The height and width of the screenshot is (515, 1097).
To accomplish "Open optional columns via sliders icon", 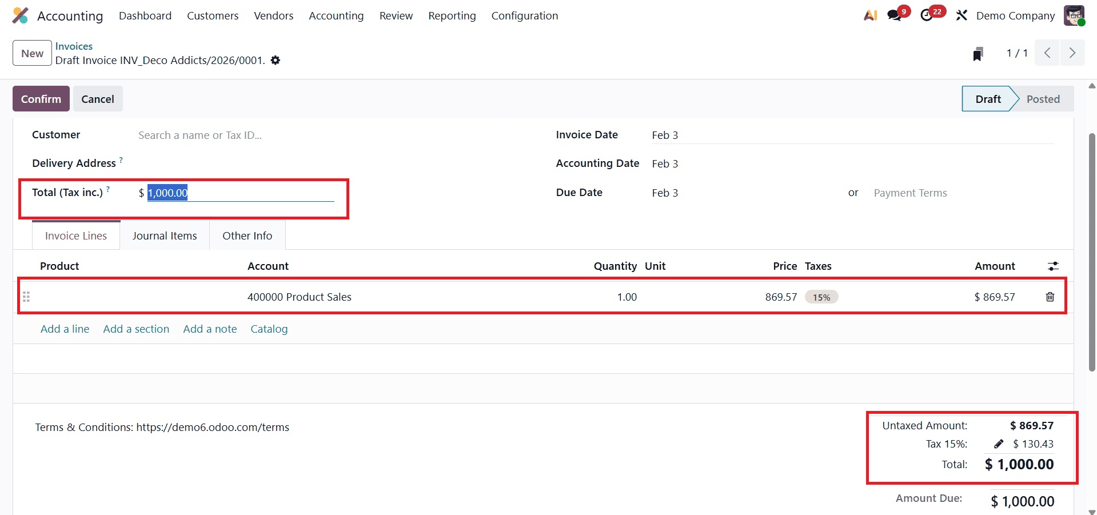I will point(1054,266).
